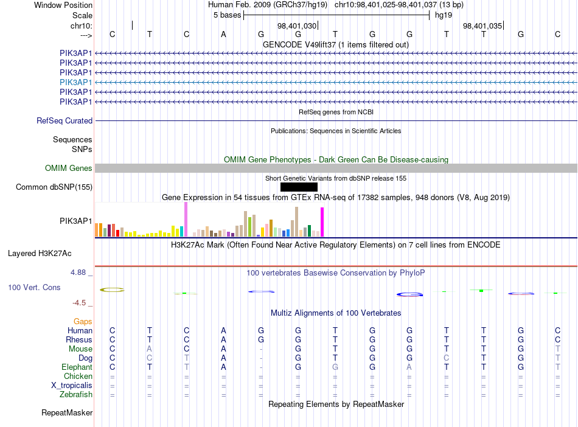This screenshot has height=427, width=578.
Task: Click the Layered H3K27Ac track label
Action: tap(40, 254)
